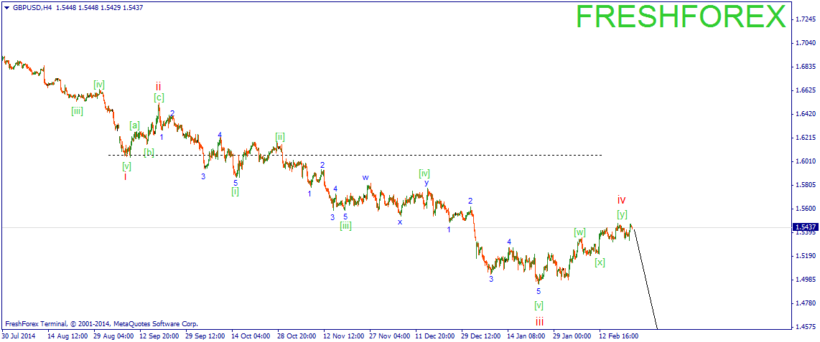Image resolution: width=820 pixels, height=342 pixels.
Task: Click the FreshForex Terminal copyright text
Action: pos(101,324)
